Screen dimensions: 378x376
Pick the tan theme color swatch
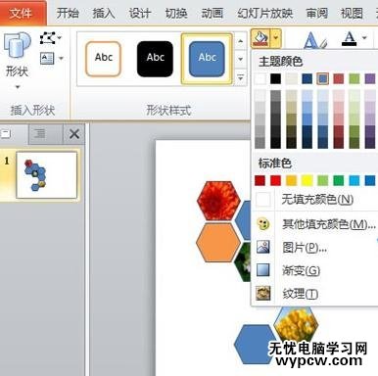point(292,78)
